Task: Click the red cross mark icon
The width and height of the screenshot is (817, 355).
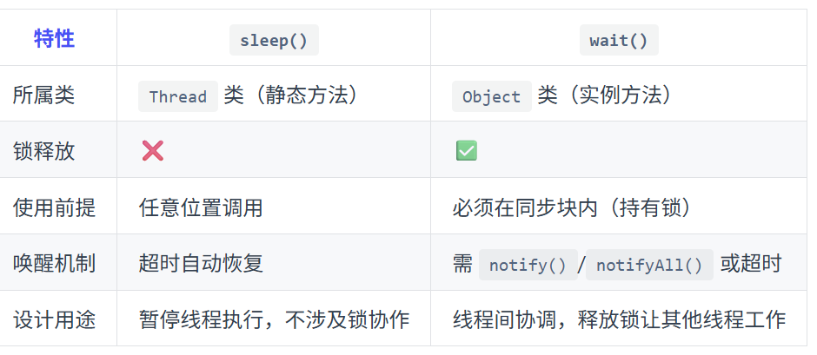Action: 153,151
